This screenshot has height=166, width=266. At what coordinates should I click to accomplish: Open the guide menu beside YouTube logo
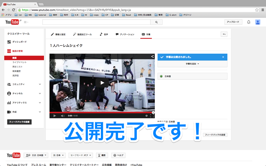pos(26,22)
